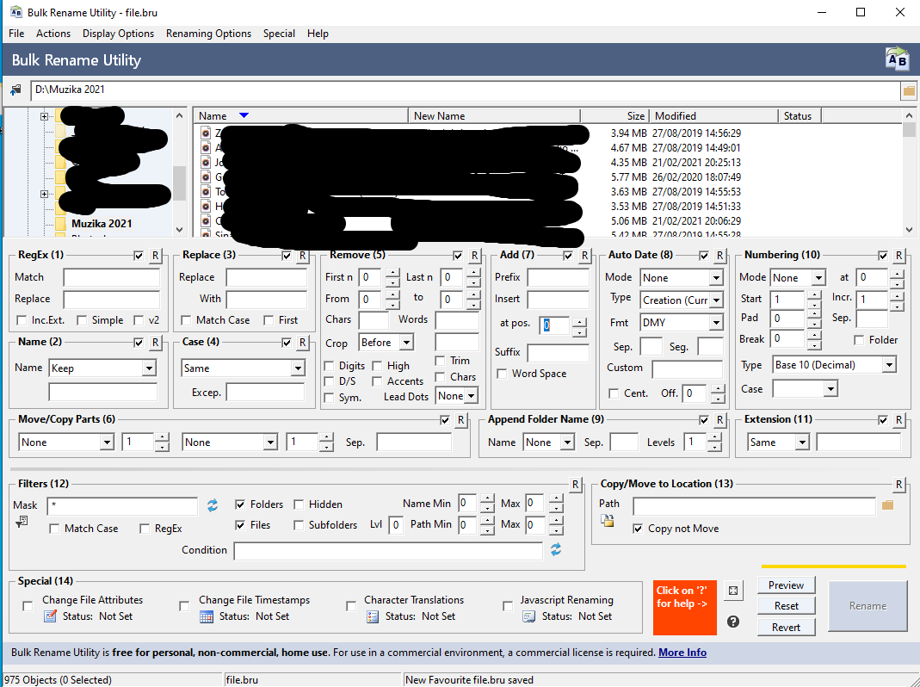Open the Display Options menu
Screen dimensions: 920x687
(118, 34)
